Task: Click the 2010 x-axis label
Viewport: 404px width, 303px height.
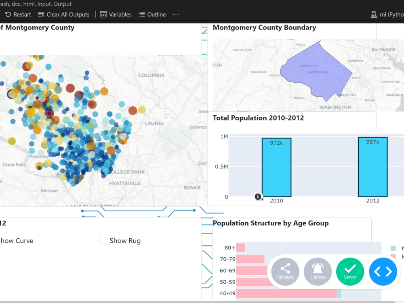Action: [276, 201]
